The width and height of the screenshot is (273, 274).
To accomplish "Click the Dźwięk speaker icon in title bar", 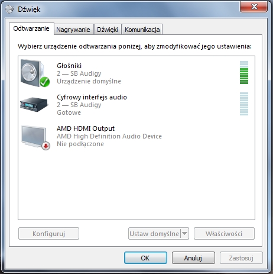I will 9,9.
